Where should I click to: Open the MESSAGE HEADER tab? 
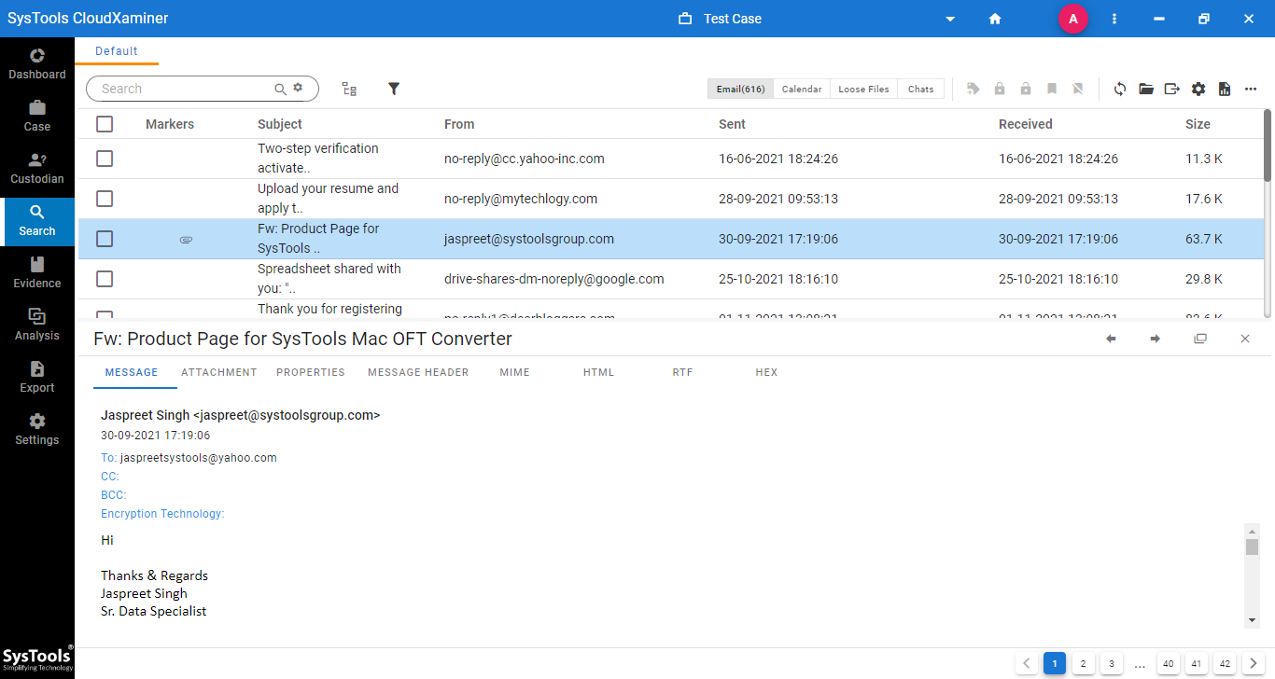418,372
